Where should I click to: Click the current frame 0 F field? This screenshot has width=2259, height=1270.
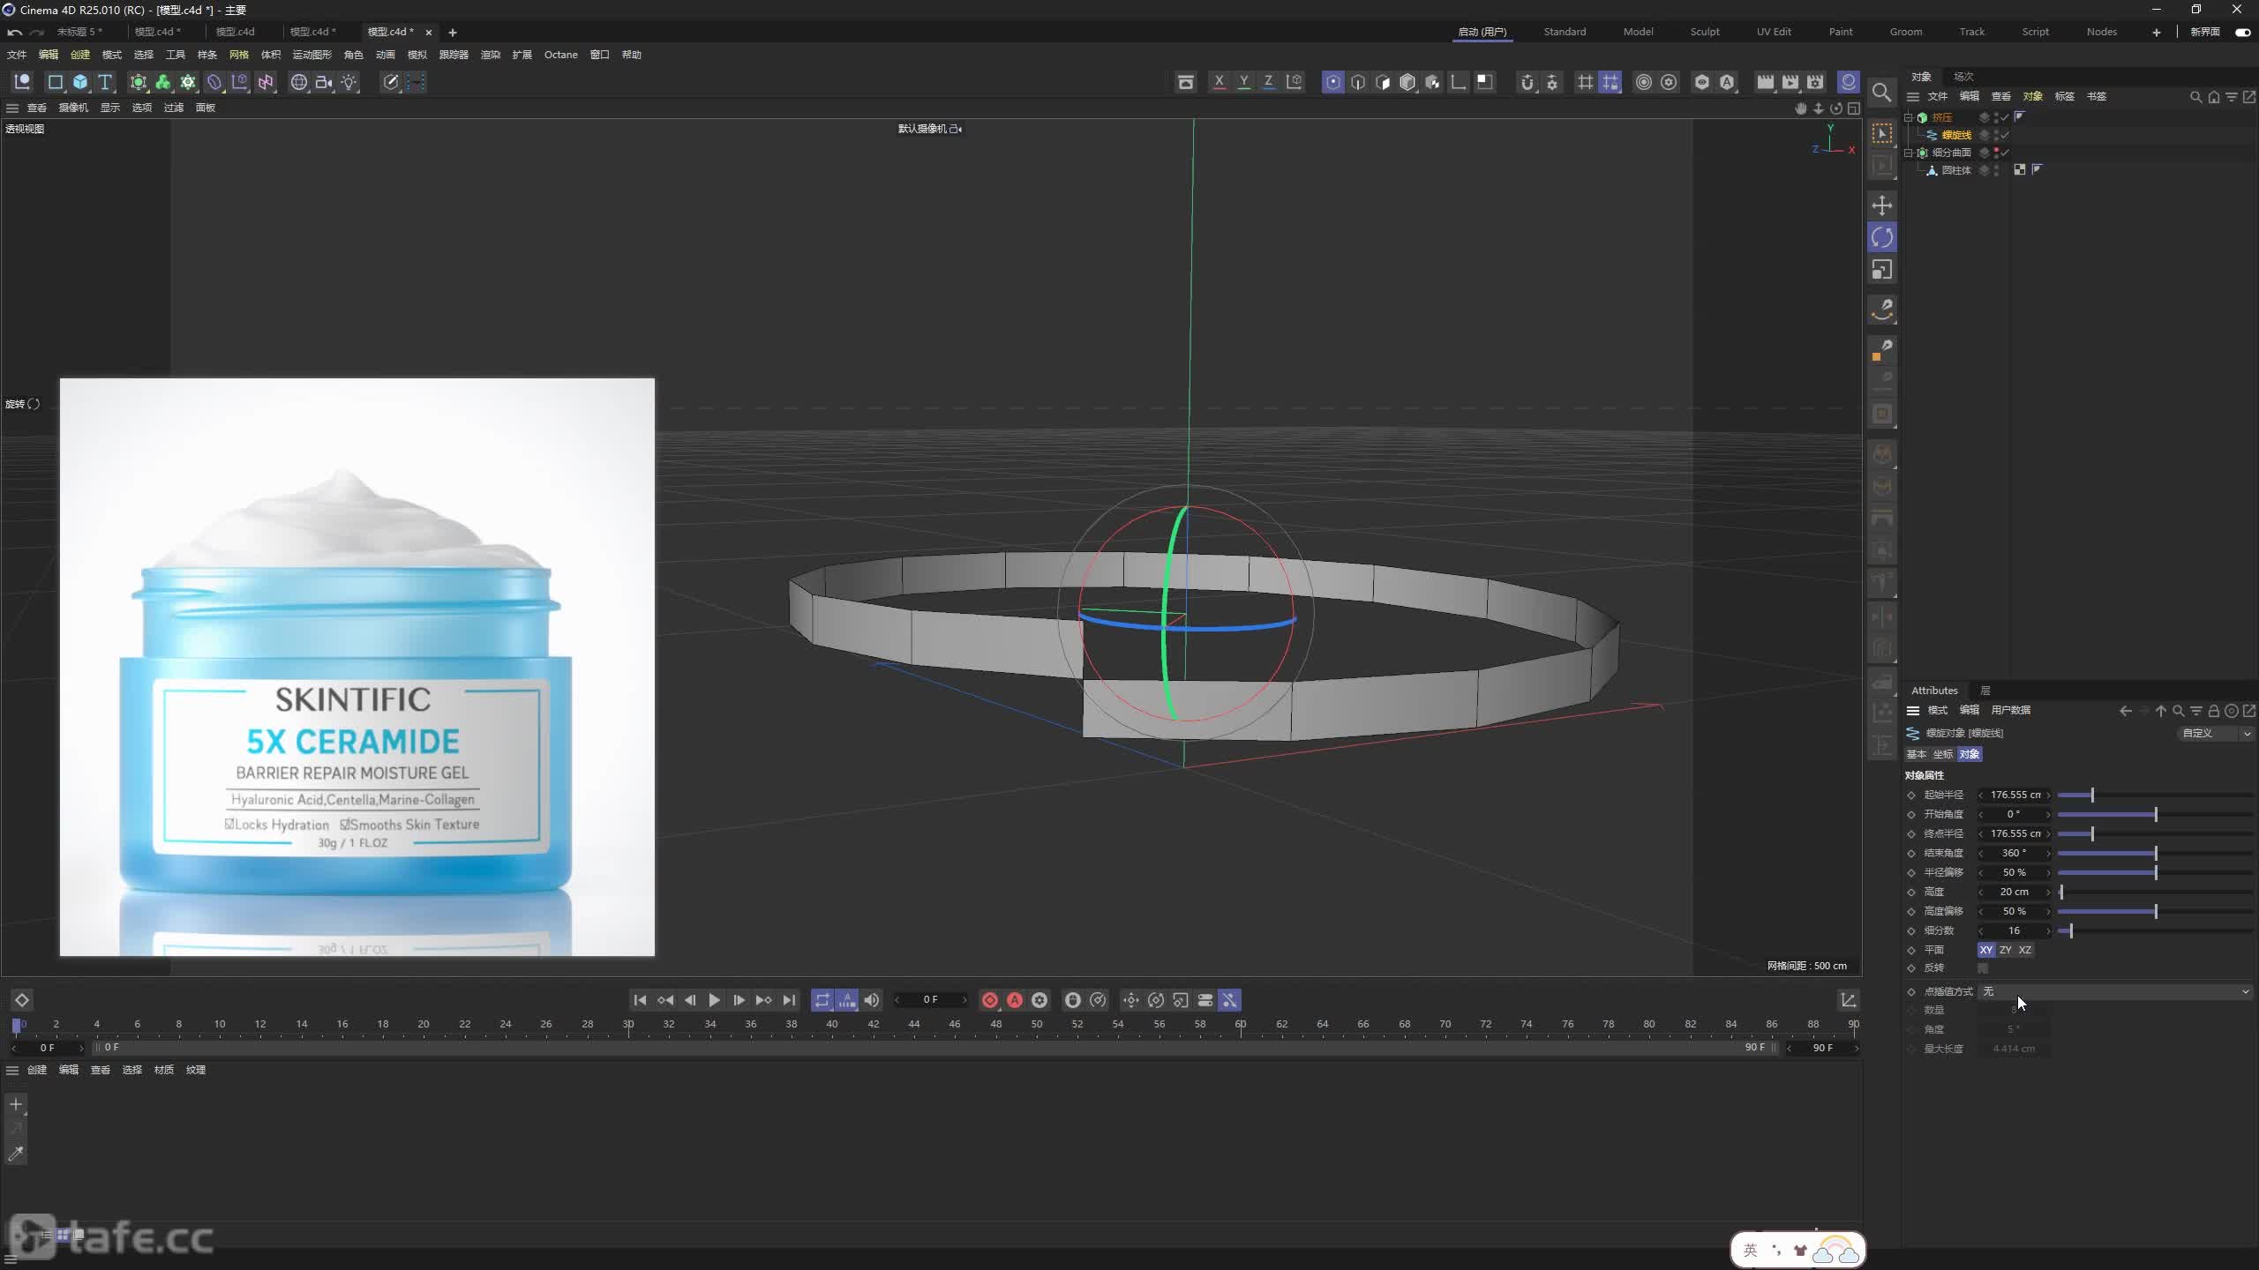[931, 1000]
